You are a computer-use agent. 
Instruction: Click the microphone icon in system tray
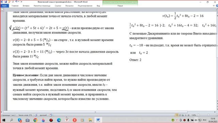(188, 120)
